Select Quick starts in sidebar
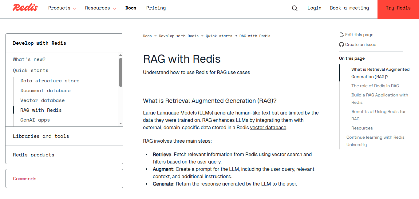 [30, 70]
